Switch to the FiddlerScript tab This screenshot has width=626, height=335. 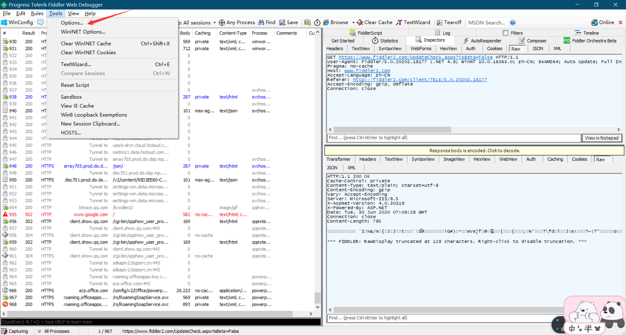point(366,33)
